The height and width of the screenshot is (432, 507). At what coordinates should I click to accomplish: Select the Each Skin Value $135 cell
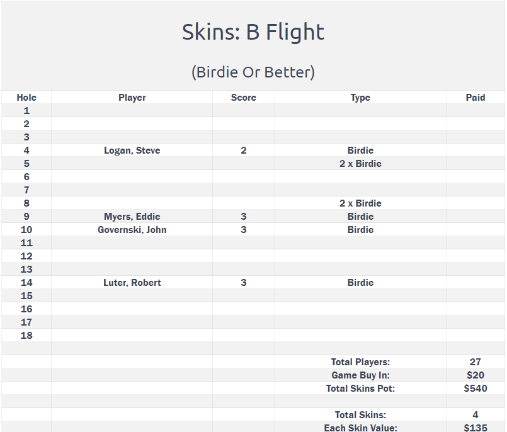[x=476, y=428]
